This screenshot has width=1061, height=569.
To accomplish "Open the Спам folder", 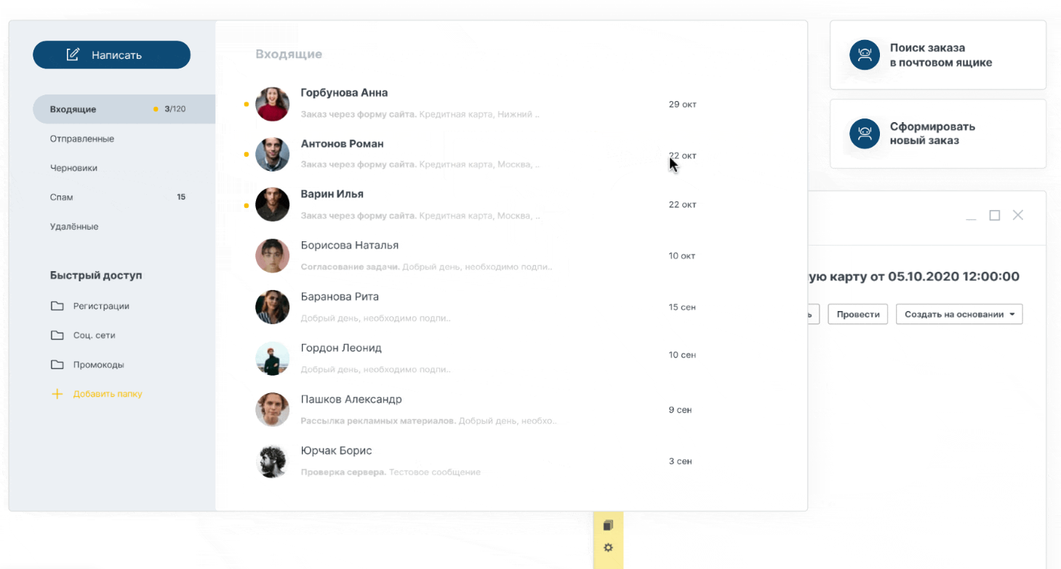I will pyautogui.click(x=62, y=197).
